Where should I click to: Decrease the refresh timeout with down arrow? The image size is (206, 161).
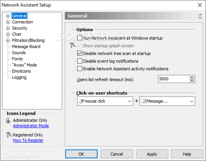point(192,81)
